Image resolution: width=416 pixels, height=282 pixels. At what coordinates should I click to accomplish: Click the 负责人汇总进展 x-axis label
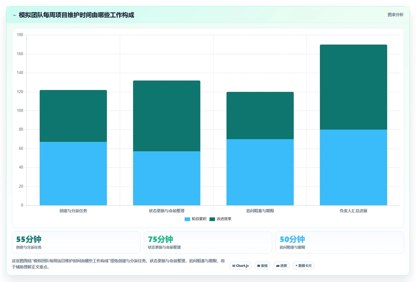[353, 211]
